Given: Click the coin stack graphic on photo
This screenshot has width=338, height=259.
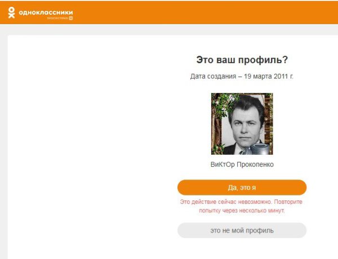Looking at the screenshot, I should point(260,149).
